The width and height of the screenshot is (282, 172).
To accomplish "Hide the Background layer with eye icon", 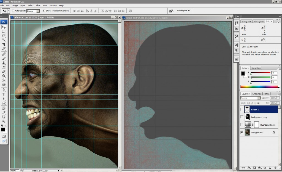I will point(242,133).
